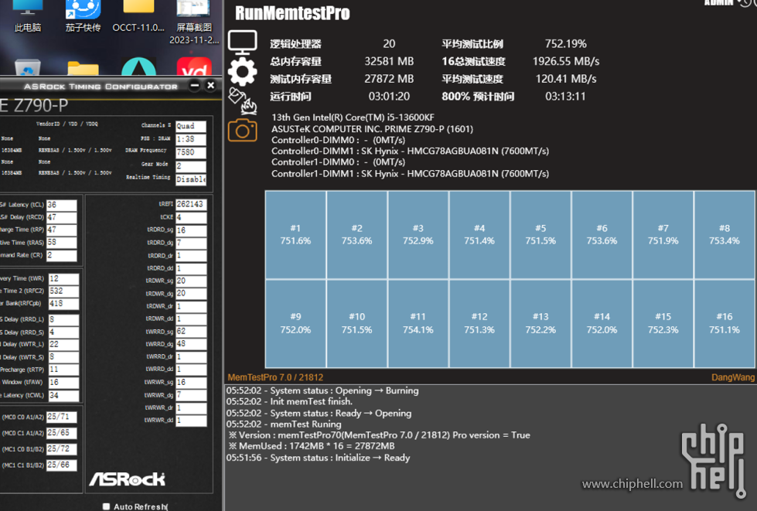
Task: Select the Gear Mode value field
Action: [191, 166]
